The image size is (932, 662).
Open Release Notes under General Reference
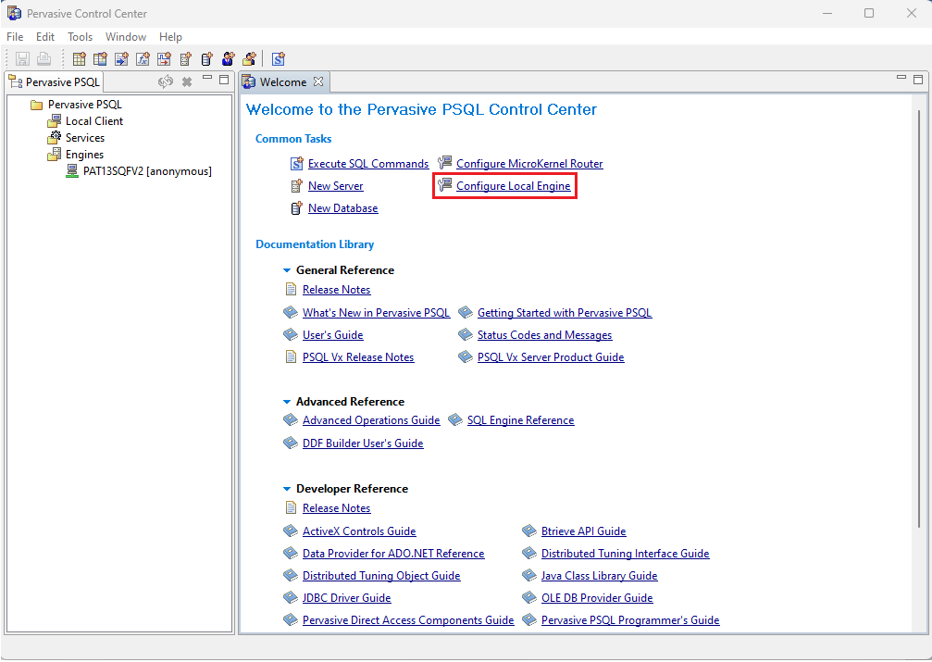[336, 290]
